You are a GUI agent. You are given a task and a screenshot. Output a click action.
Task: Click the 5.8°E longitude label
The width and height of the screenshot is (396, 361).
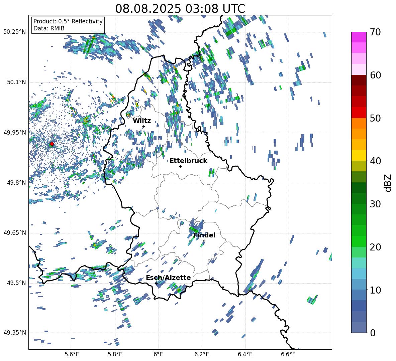[x=115, y=355]
